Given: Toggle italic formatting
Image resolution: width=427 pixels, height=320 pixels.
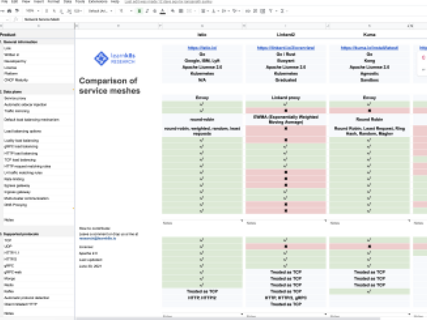Looking at the screenshot, I should point(147,11).
